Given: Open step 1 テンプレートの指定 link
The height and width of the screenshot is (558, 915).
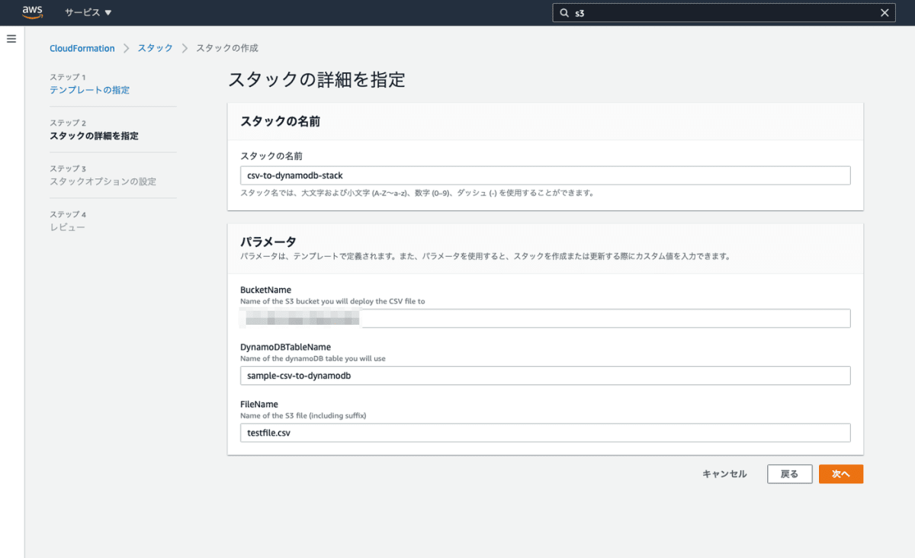Looking at the screenshot, I should pyautogui.click(x=90, y=90).
